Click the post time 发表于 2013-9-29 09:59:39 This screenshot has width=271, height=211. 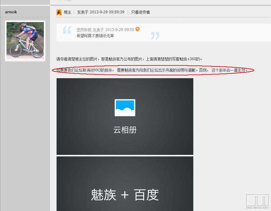click(101, 12)
